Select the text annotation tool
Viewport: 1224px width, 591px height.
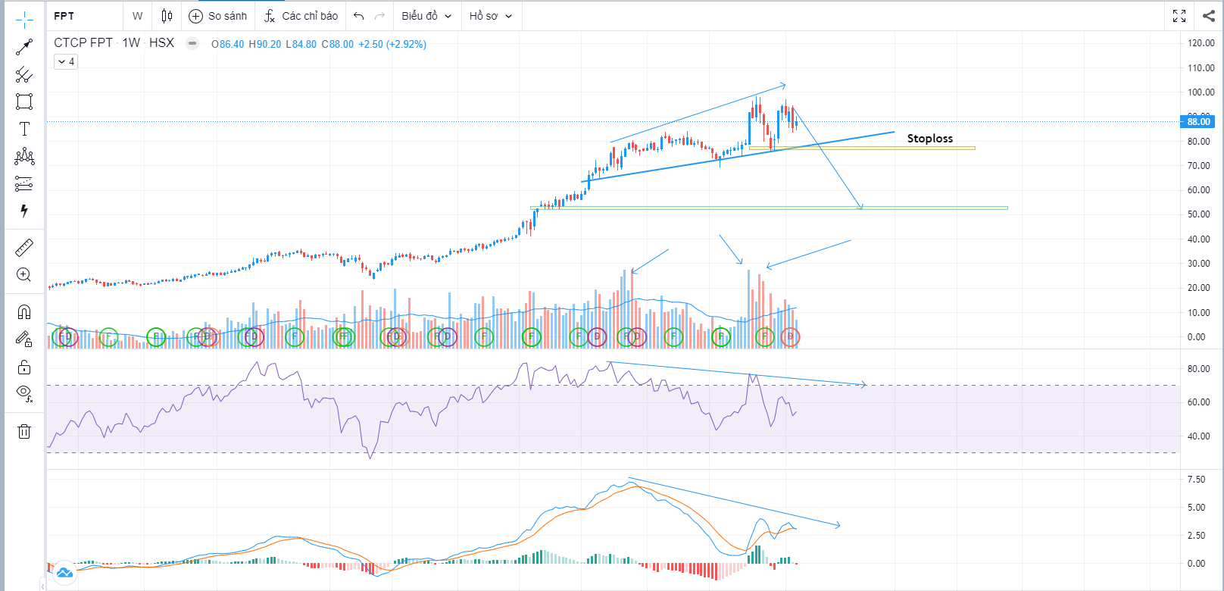click(x=24, y=129)
